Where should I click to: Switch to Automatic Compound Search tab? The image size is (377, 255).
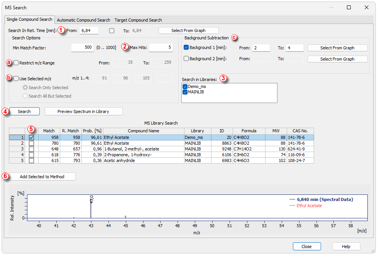coord(83,20)
